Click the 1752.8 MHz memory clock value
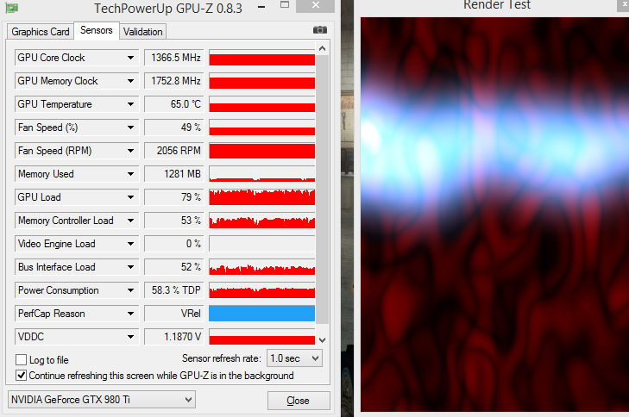This screenshot has height=417, width=629. [x=174, y=81]
